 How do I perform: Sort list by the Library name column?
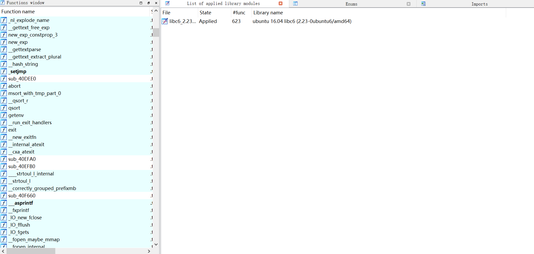point(268,13)
